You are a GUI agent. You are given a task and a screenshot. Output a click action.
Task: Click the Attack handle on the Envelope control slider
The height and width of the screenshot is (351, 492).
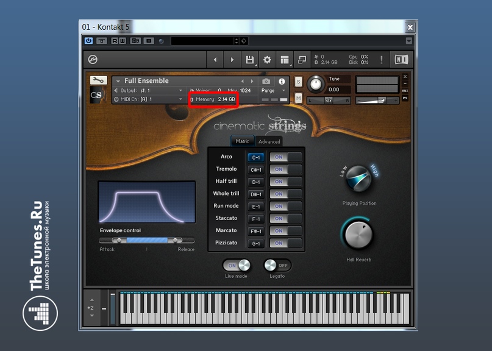click(x=118, y=240)
